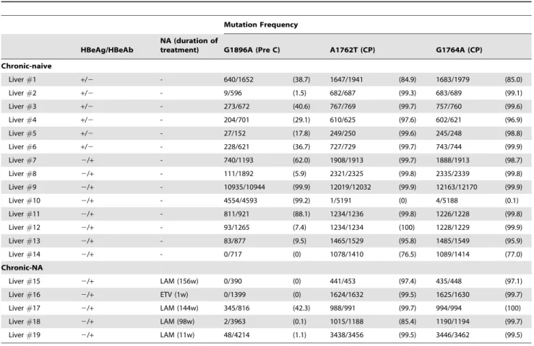Click the 'Liver #9' row label
Screen dimensions: 534x346
(22, 187)
